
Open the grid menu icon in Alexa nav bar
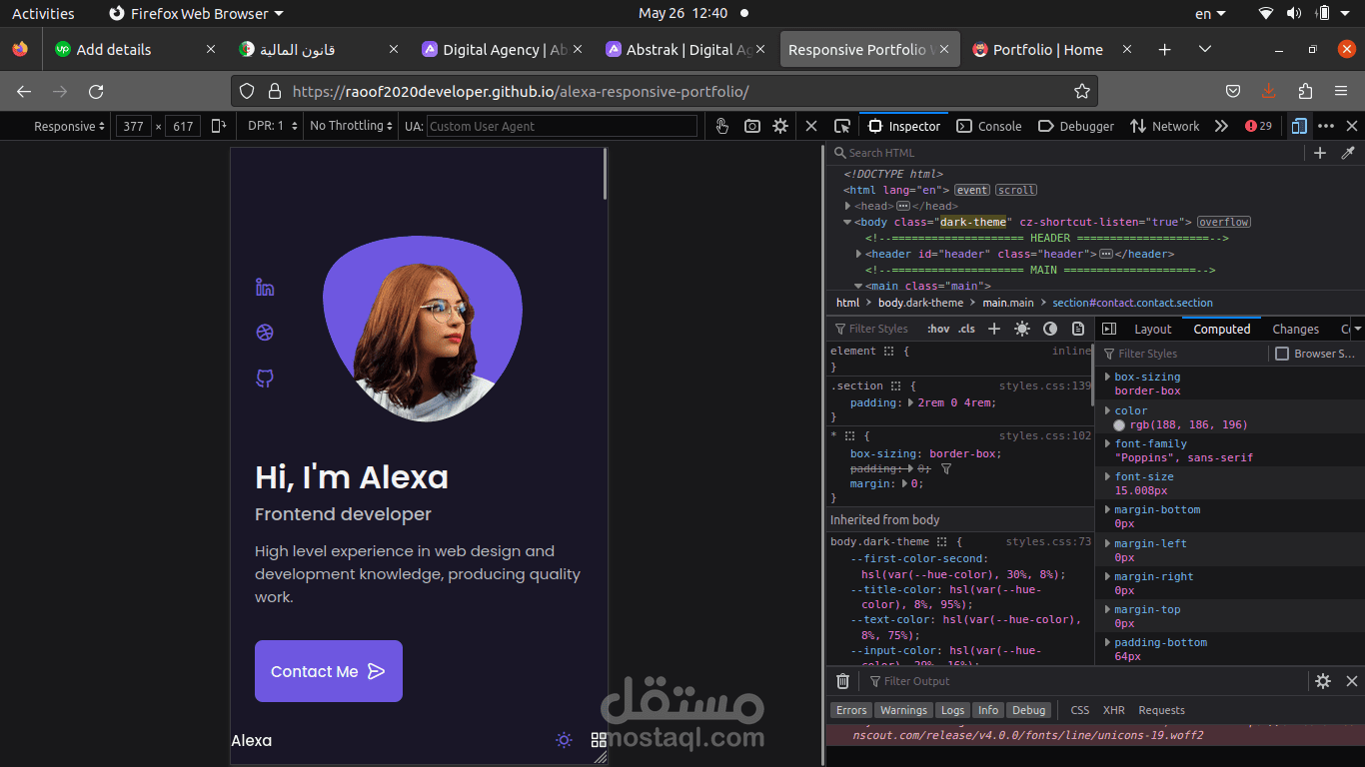(x=599, y=740)
